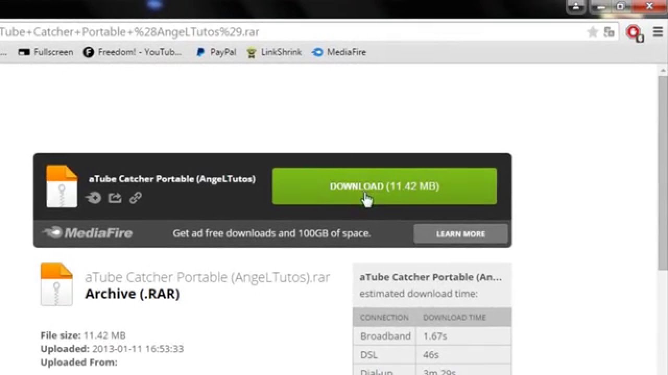Open the Chrome hamburger menu

658,32
